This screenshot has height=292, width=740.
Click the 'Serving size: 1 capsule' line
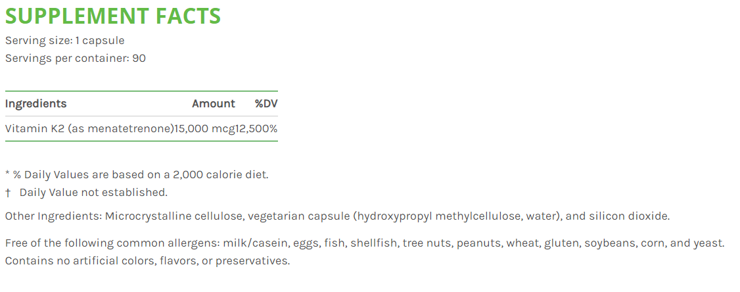(64, 41)
